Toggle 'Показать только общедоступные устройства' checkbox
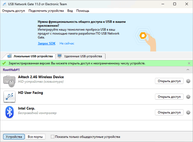The width and height of the screenshot is (193, 142). coord(53,136)
